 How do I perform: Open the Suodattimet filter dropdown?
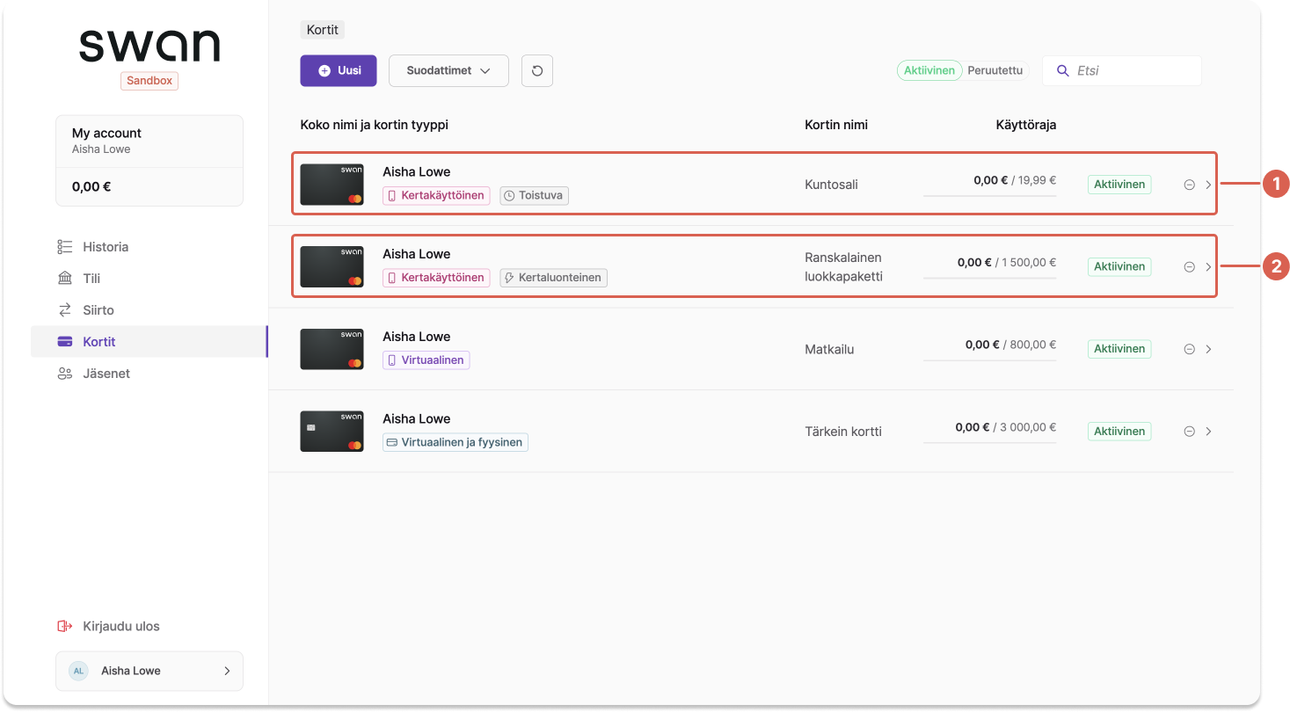pos(448,71)
